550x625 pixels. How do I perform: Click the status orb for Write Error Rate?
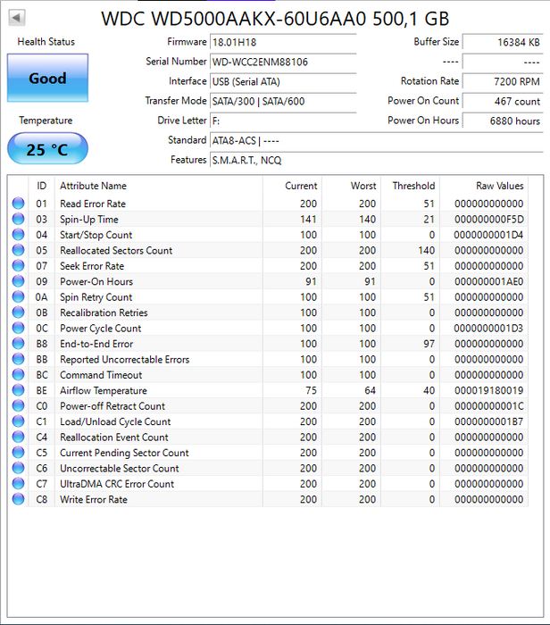tap(18, 499)
